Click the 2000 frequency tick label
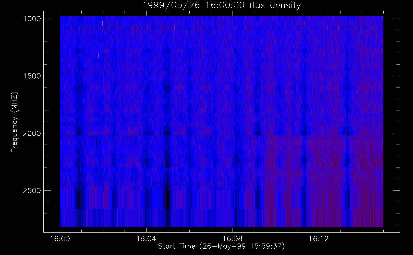 32,133
